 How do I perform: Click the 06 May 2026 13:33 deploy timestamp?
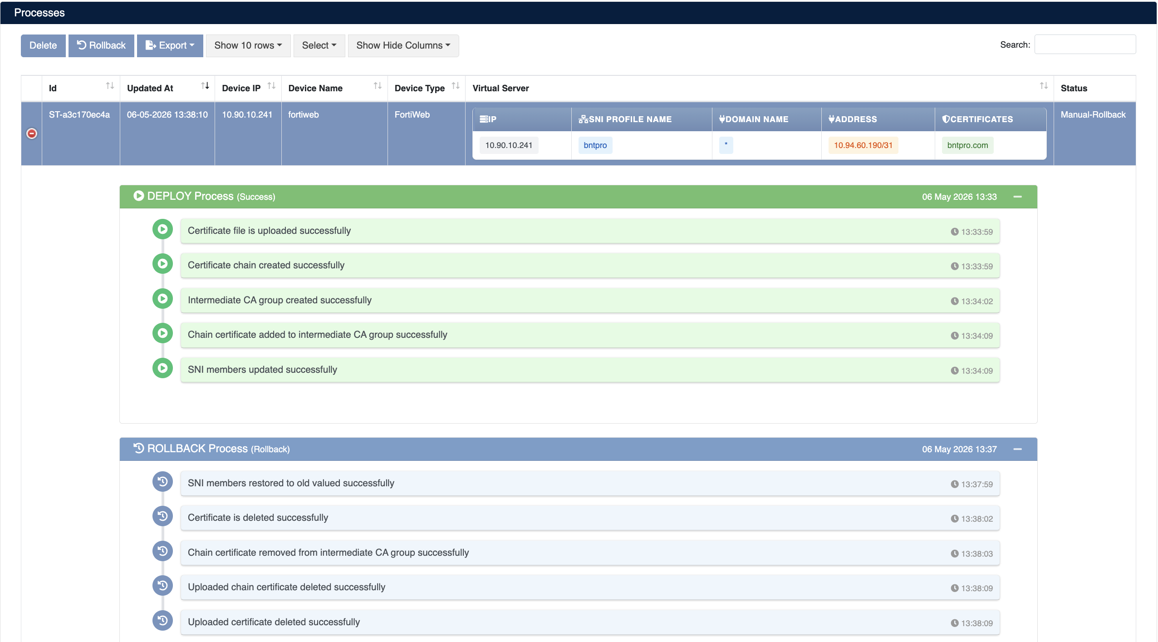pos(959,197)
